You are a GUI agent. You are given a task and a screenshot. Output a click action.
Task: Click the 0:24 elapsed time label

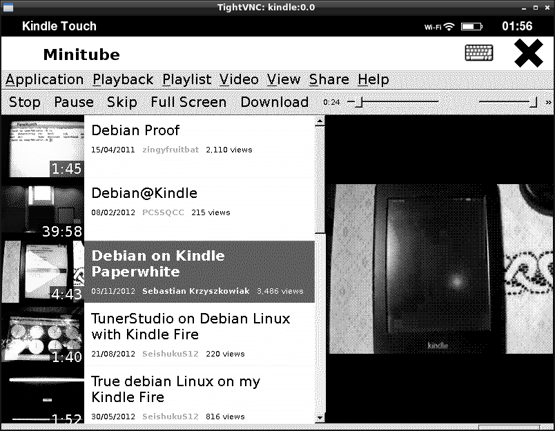(331, 102)
